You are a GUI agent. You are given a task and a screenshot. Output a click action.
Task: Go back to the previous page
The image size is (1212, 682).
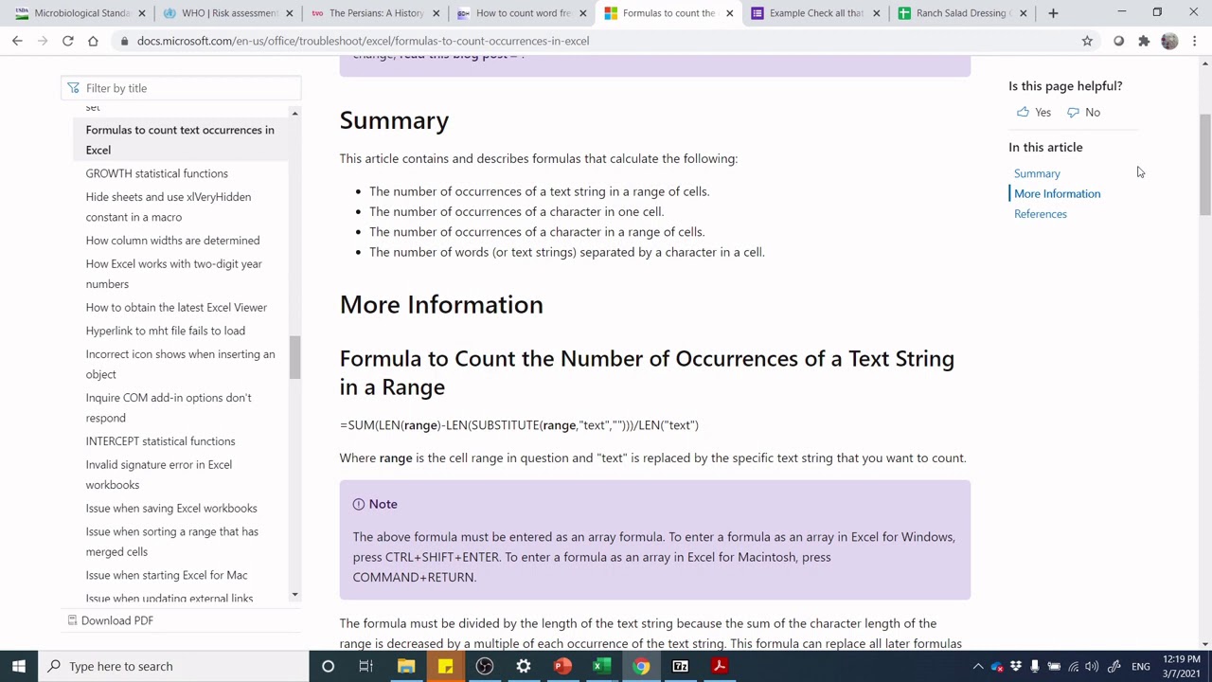(x=17, y=41)
